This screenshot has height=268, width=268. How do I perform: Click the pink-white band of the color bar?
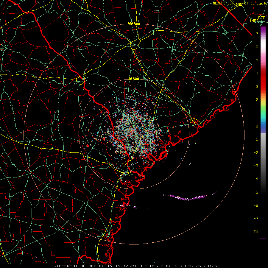pyautogui.click(x=263, y=51)
